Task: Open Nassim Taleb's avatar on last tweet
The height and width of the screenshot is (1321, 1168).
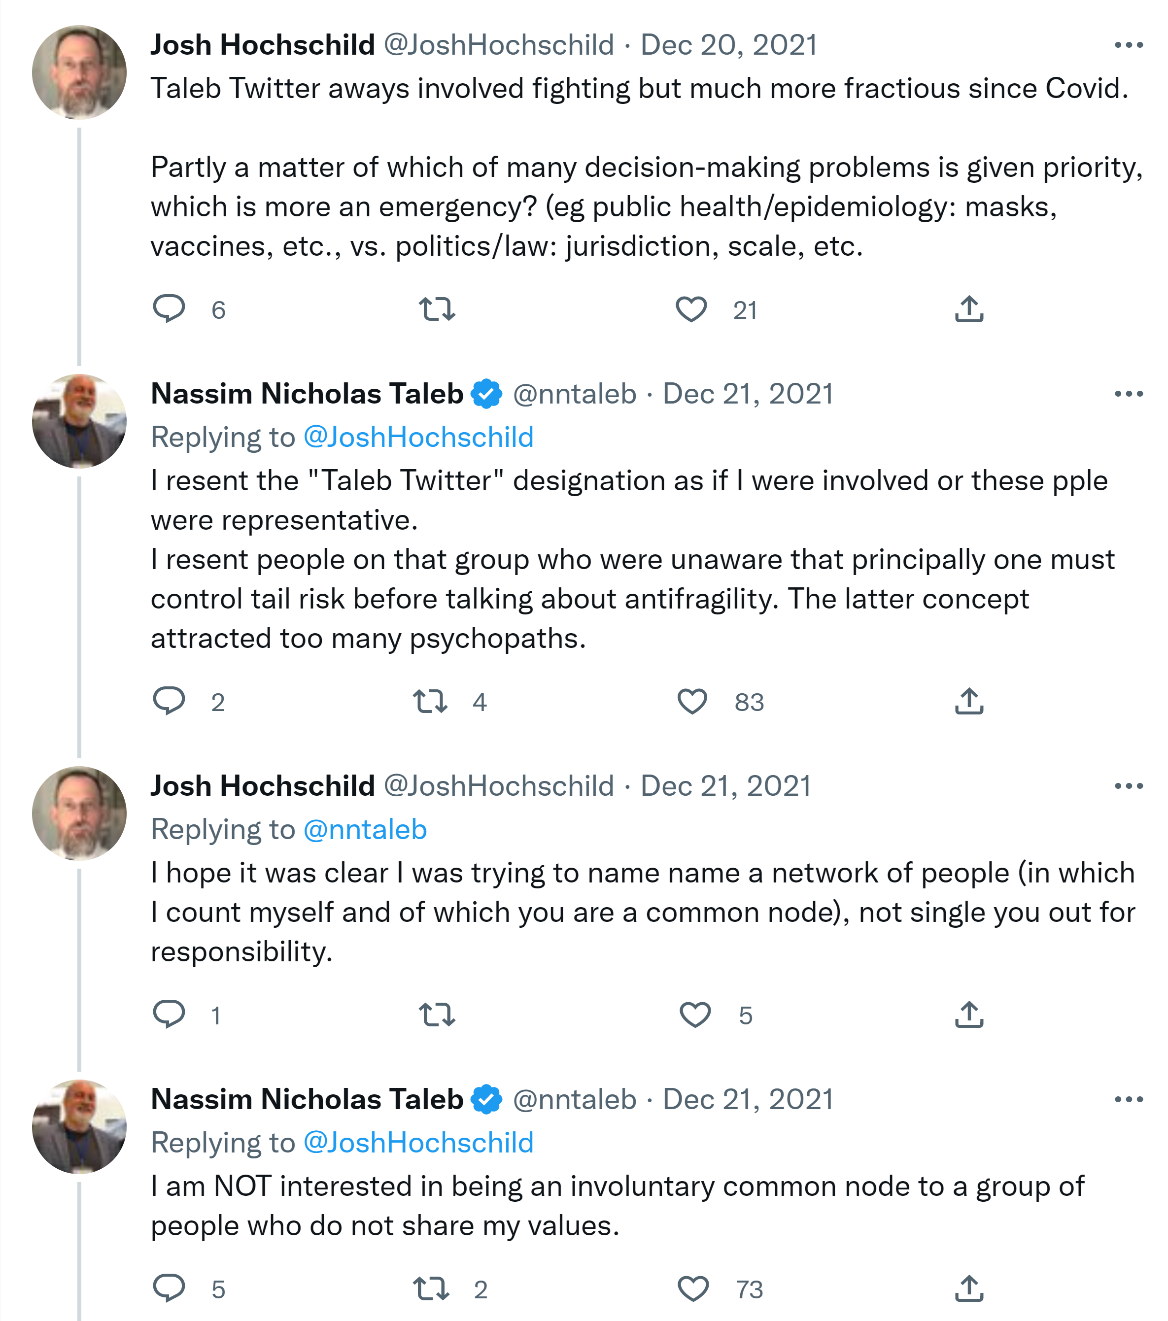Action: click(x=79, y=1126)
